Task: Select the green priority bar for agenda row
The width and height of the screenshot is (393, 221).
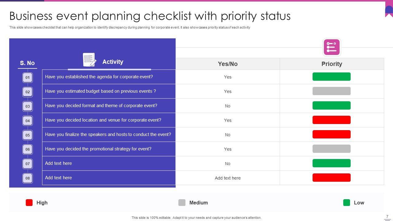Action: pyautogui.click(x=331, y=77)
